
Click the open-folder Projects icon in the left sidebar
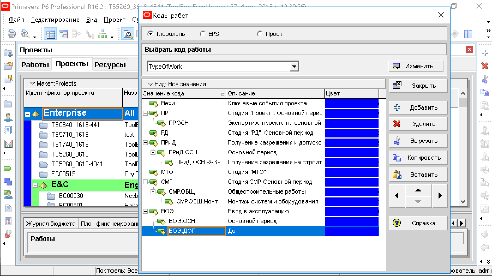pos(8,65)
